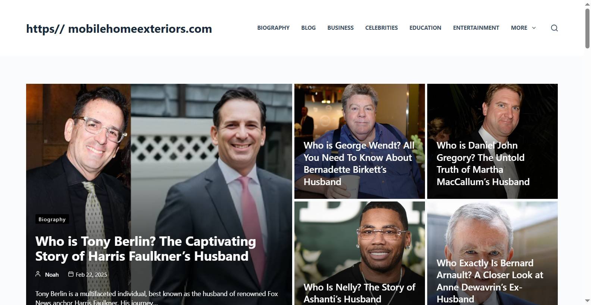Open the BIOGRAPHY menu item
591x305 pixels.
[x=273, y=28]
